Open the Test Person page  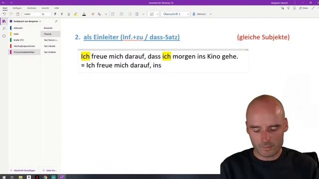pyautogui.click(x=50, y=40)
